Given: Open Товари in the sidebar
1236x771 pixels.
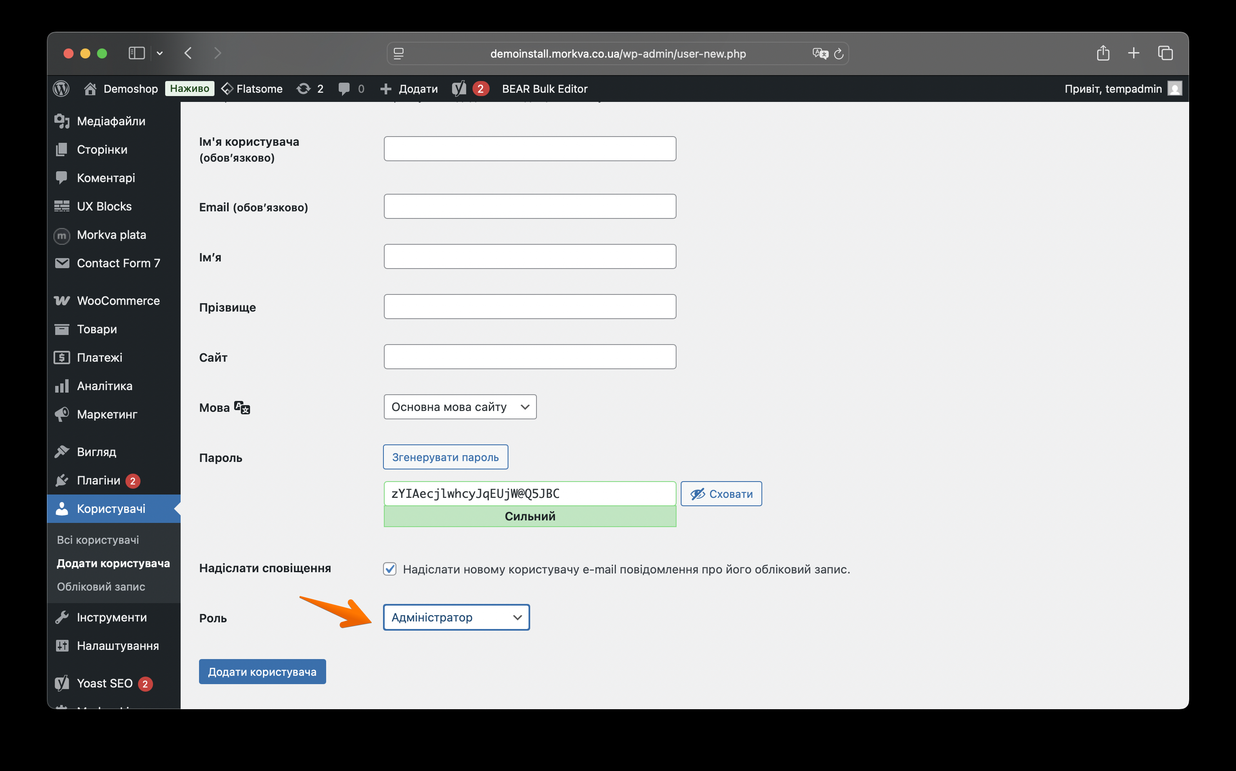Looking at the screenshot, I should (x=114, y=330).
